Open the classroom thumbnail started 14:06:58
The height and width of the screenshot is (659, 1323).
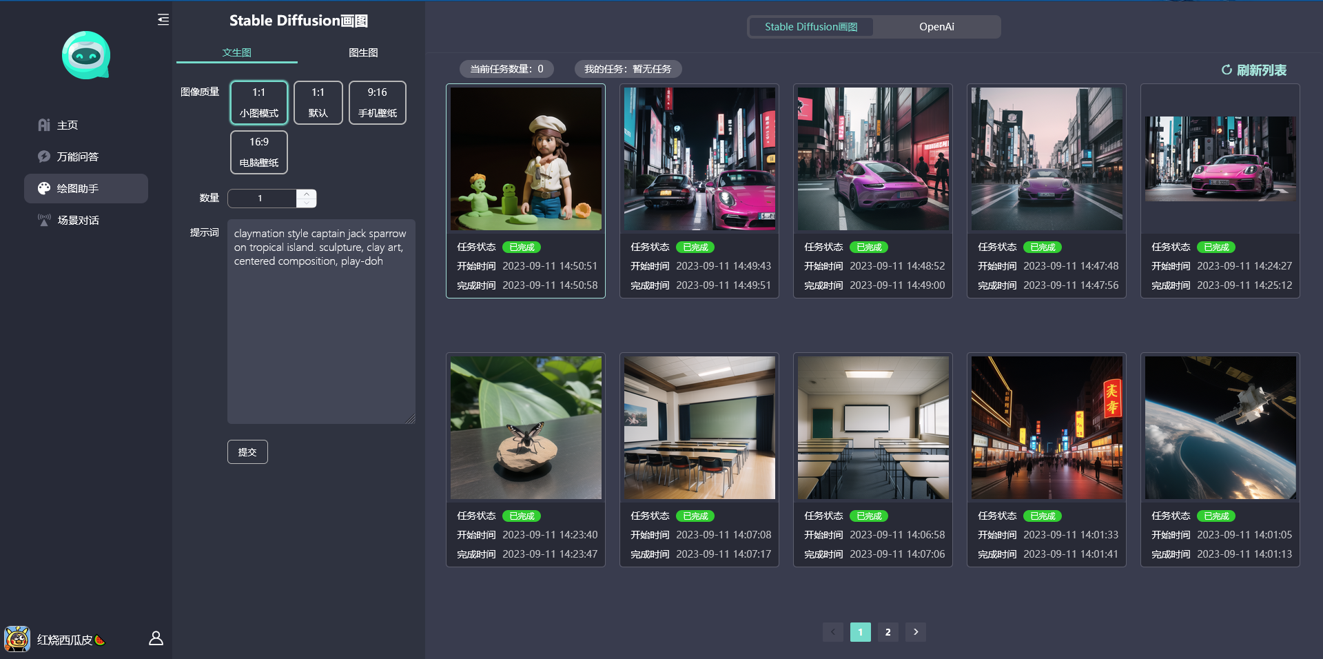tap(873, 427)
